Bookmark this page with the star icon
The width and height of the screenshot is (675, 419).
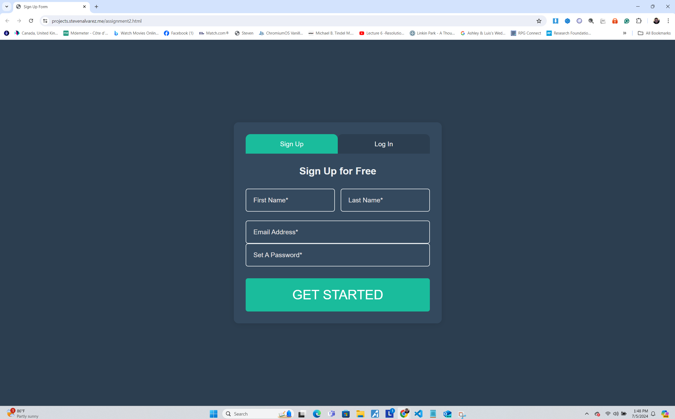pyautogui.click(x=539, y=21)
